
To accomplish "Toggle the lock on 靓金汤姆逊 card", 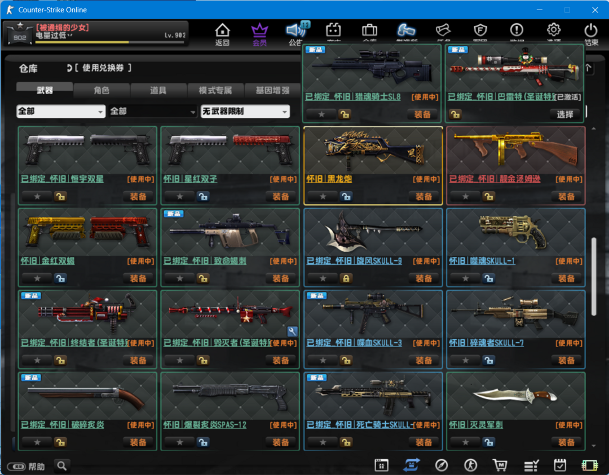I will click(488, 196).
